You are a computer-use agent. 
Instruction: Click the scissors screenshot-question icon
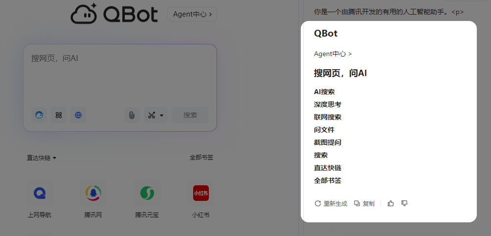click(152, 115)
